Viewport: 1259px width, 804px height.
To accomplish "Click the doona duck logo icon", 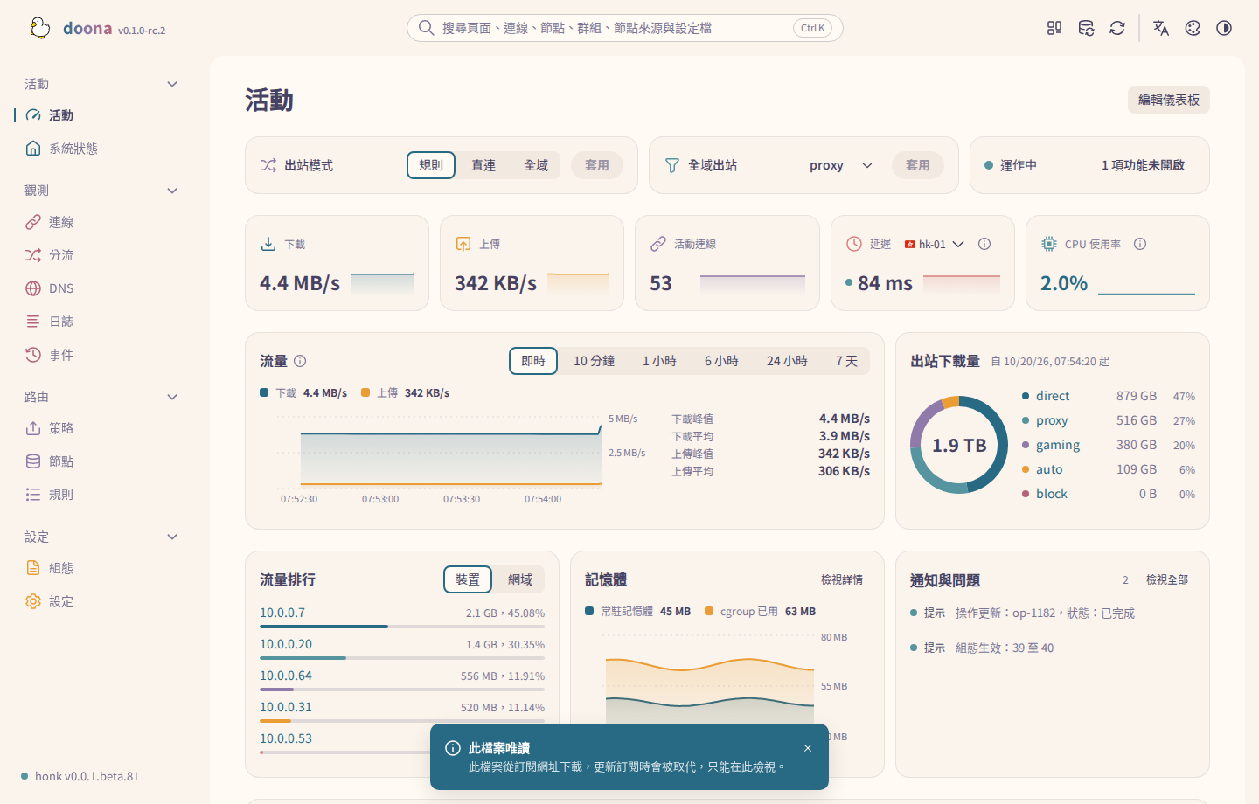I will 39,28.
